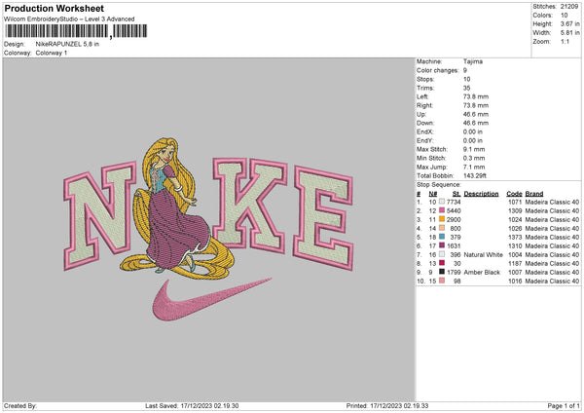Select the Natural White color swatch

(x=442, y=254)
